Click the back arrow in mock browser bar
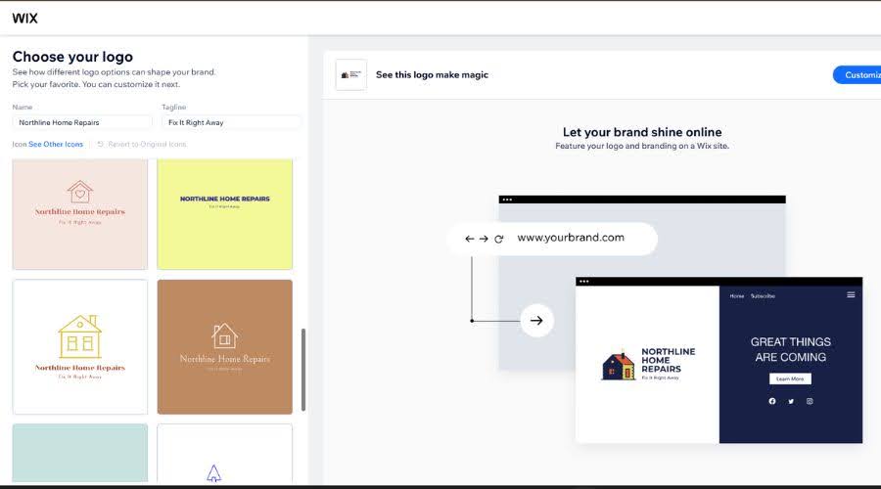 tap(470, 239)
